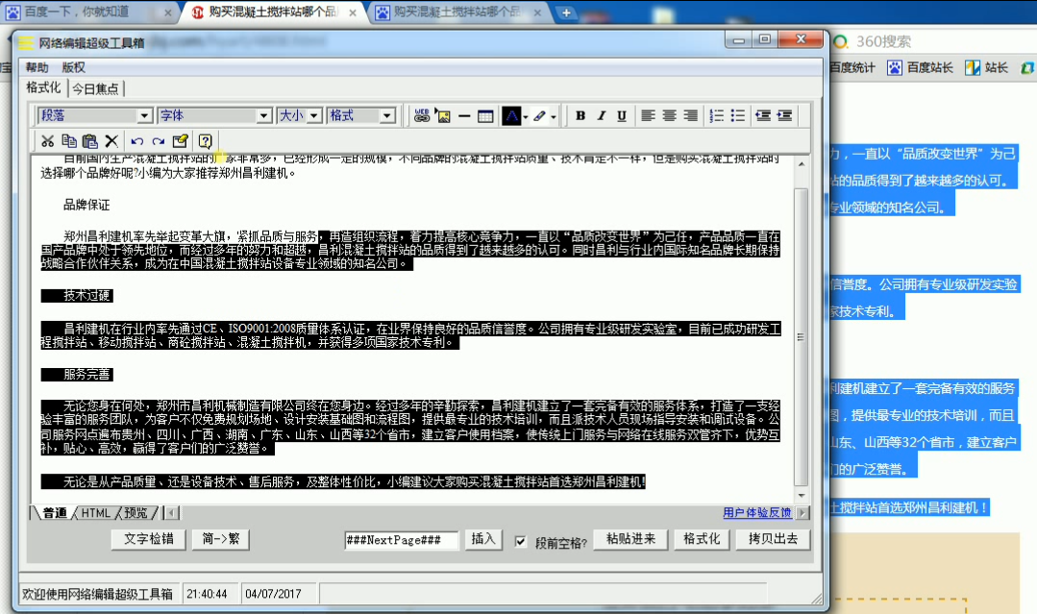Open the 段落 paragraph style dropdown

click(144, 115)
